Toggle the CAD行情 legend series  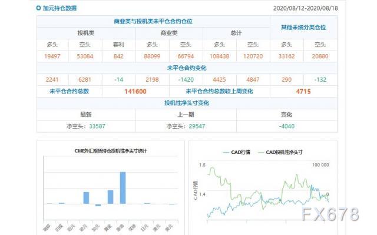tap(237, 152)
